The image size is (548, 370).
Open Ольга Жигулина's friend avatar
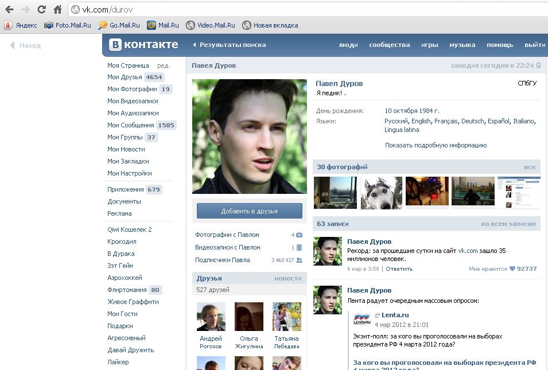click(249, 317)
